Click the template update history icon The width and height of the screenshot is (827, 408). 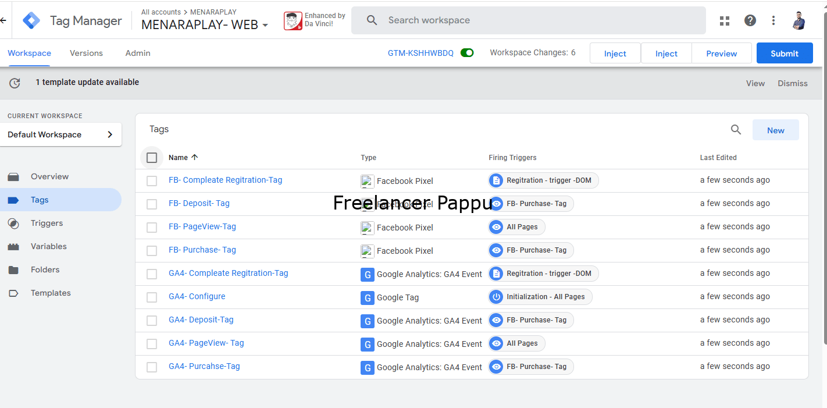coord(15,83)
